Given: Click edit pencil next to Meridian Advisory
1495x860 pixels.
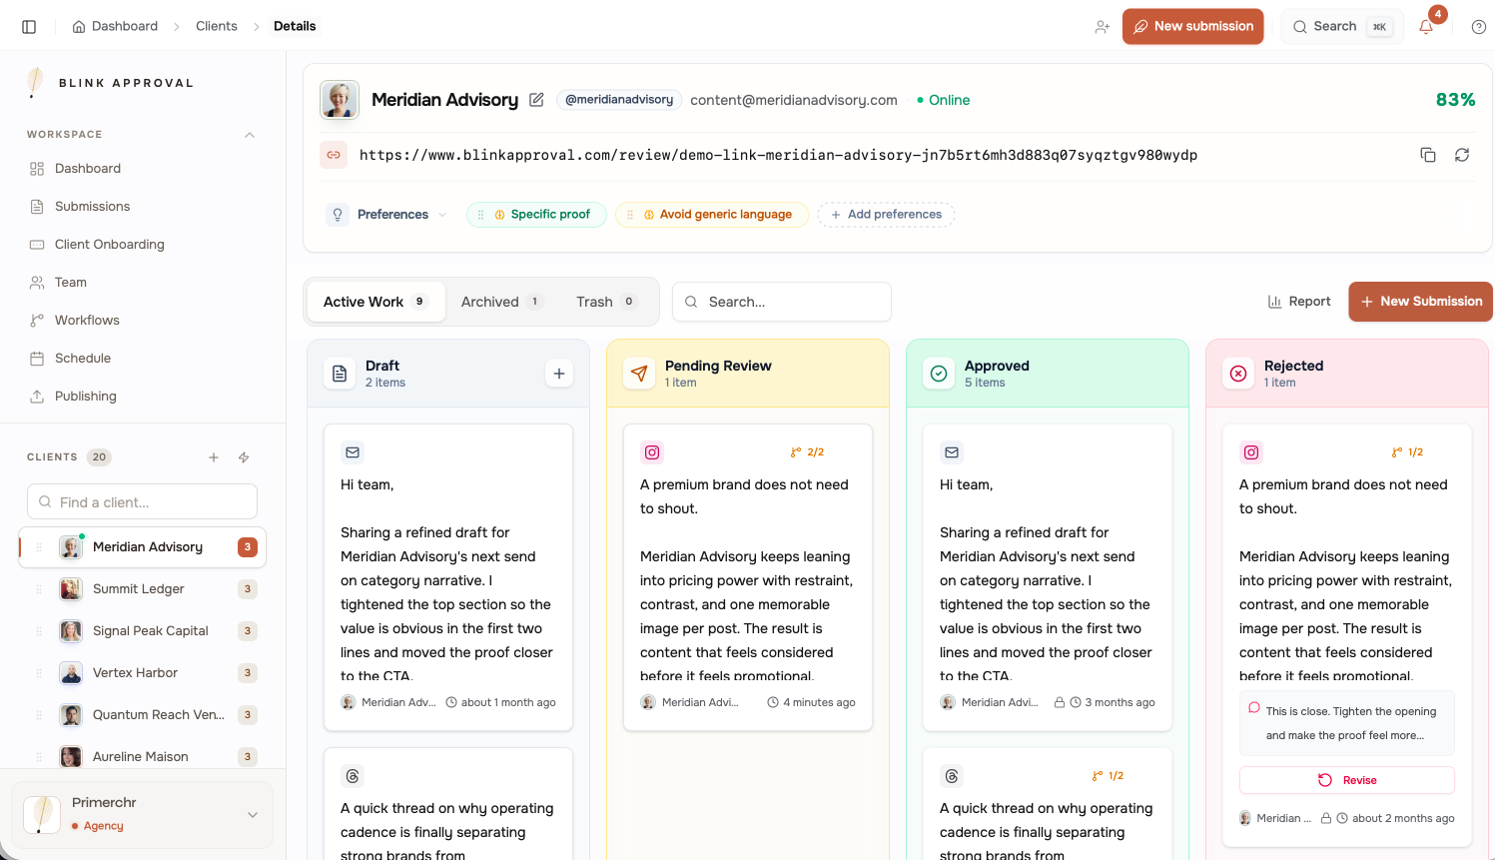Looking at the screenshot, I should click(x=536, y=100).
